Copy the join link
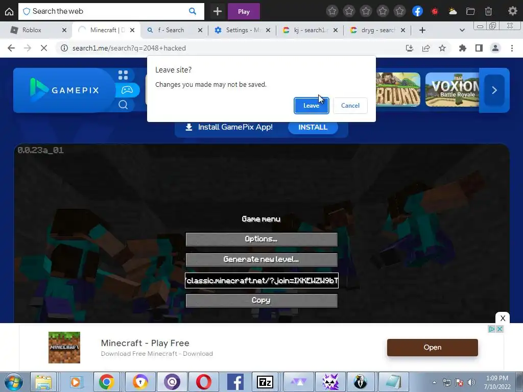This screenshot has width=523, height=392. pos(261,301)
